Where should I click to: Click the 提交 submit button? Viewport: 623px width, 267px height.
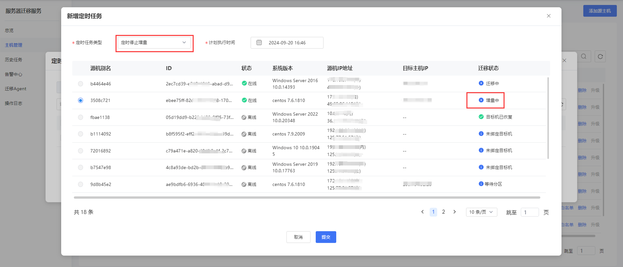tap(326, 237)
